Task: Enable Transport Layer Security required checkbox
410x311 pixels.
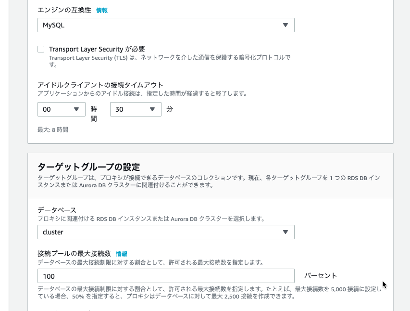Action: [41, 49]
